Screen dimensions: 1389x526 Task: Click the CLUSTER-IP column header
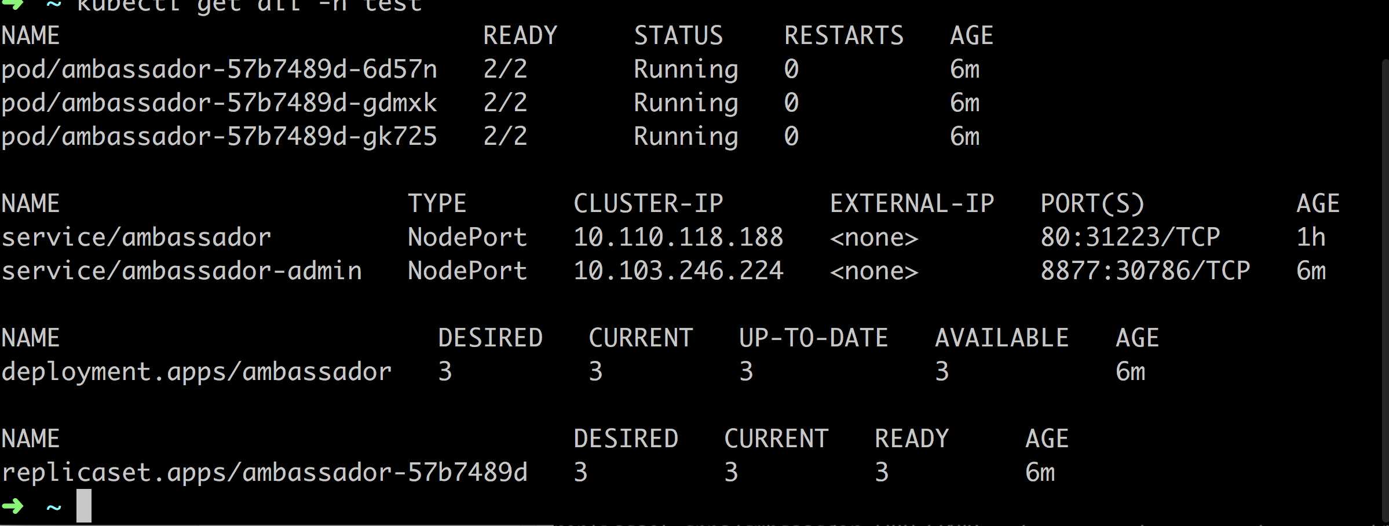[648, 204]
